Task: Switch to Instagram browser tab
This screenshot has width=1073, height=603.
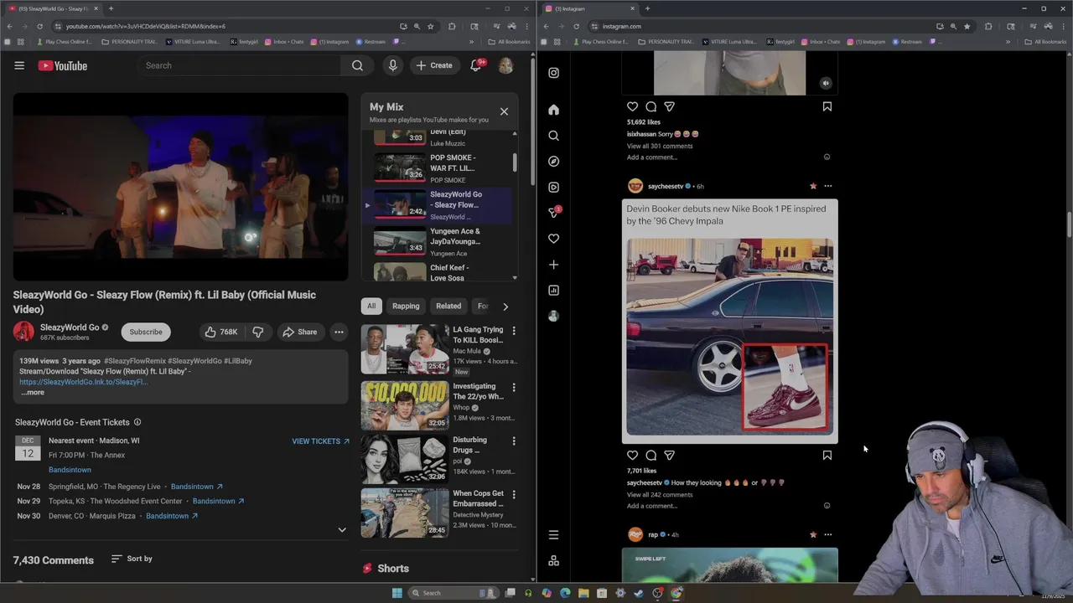Action: pos(589,8)
